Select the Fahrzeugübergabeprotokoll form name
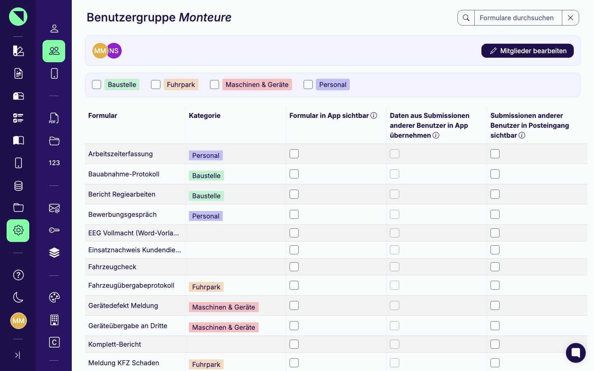The image size is (594, 371). pos(131,285)
